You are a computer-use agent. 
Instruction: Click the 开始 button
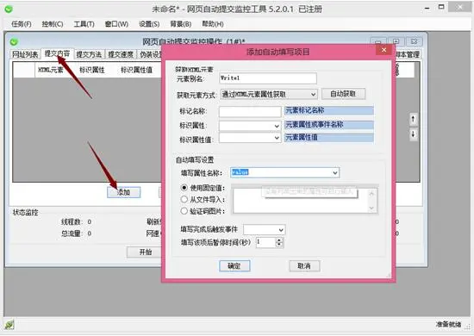pyautogui.click(x=145, y=252)
